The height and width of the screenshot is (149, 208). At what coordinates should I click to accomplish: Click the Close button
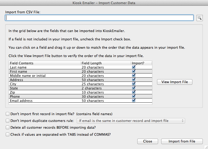coord(147,141)
